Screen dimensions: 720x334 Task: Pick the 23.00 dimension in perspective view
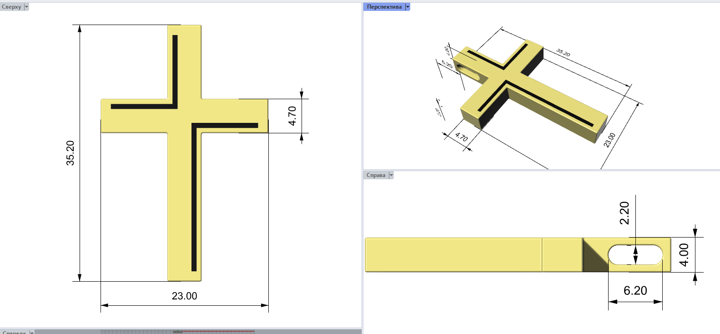(609, 140)
